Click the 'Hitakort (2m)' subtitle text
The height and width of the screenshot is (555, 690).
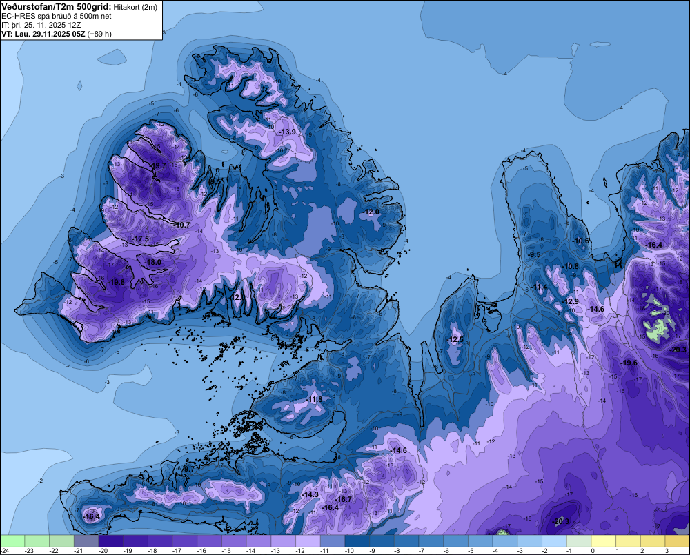tap(135, 7)
